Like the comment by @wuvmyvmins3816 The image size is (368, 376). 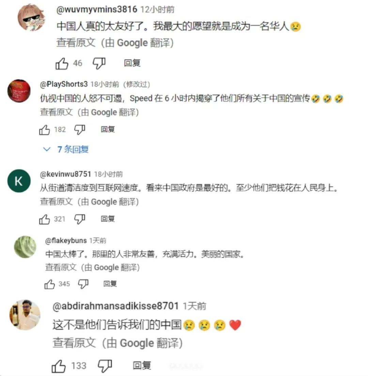[x=62, y=63]
